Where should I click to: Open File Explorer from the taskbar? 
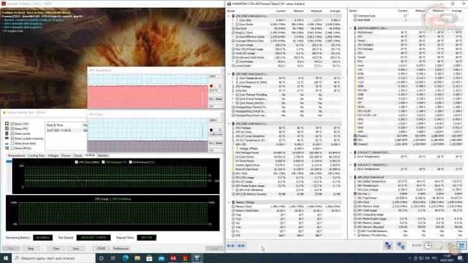(x=137, y=258)
